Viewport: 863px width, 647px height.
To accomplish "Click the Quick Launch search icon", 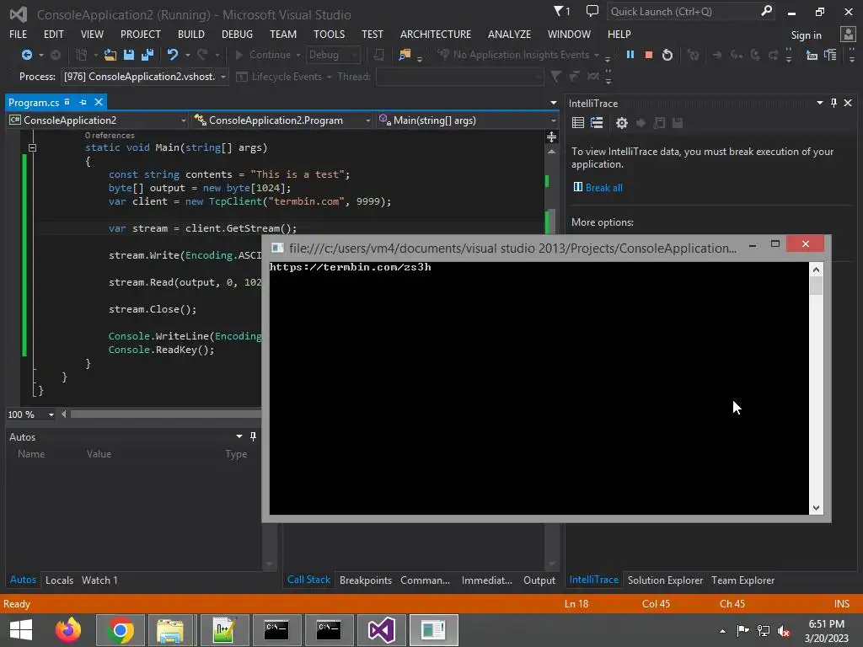I will [765, 11].
